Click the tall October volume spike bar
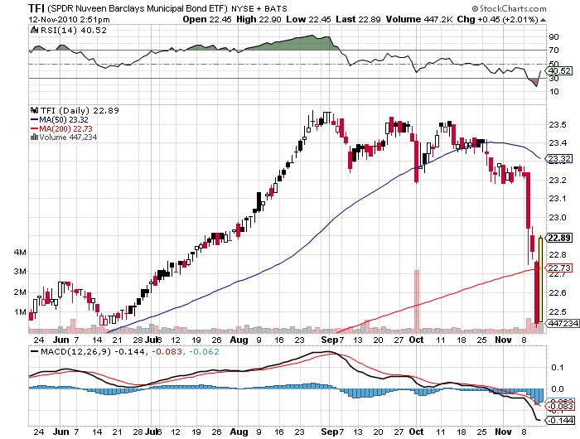This screenshot has width=580, height=439. [417, 301]
